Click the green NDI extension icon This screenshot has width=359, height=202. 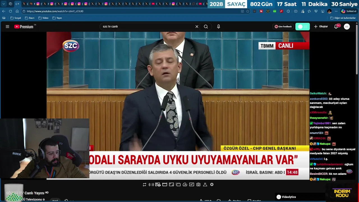pyautogui.click(x=275, y=11)
